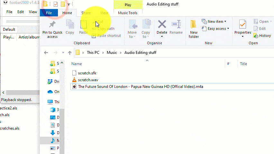Go up one folder level

coord(70,53)
